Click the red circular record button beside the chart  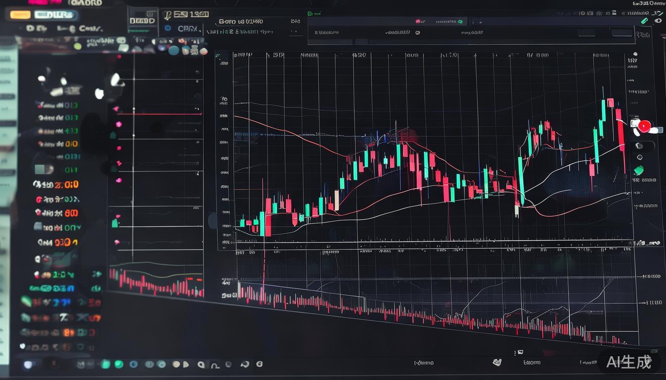(643, 126)
